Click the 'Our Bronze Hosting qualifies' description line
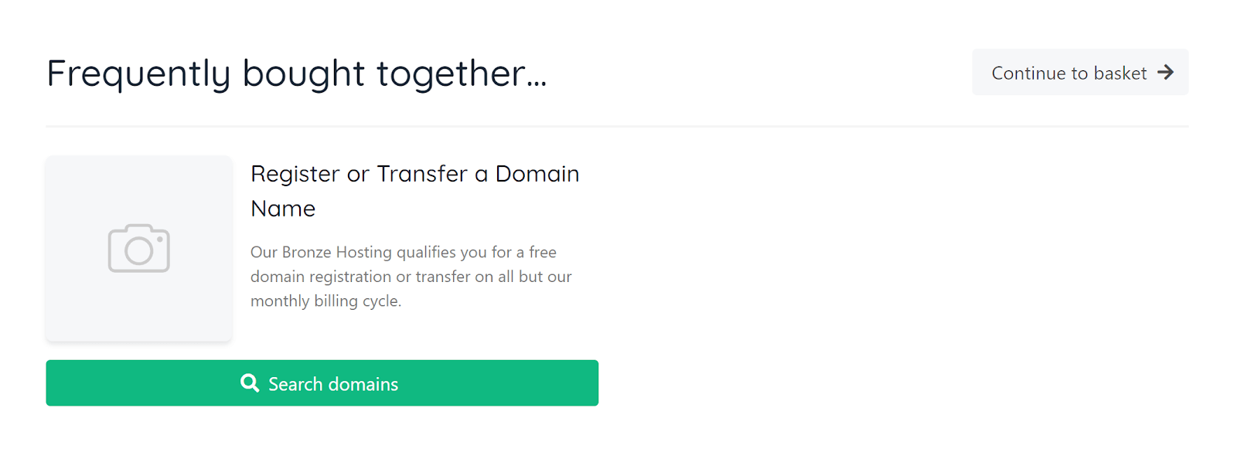The height and width of the screenshot is (452, 1237). point(404,252)
